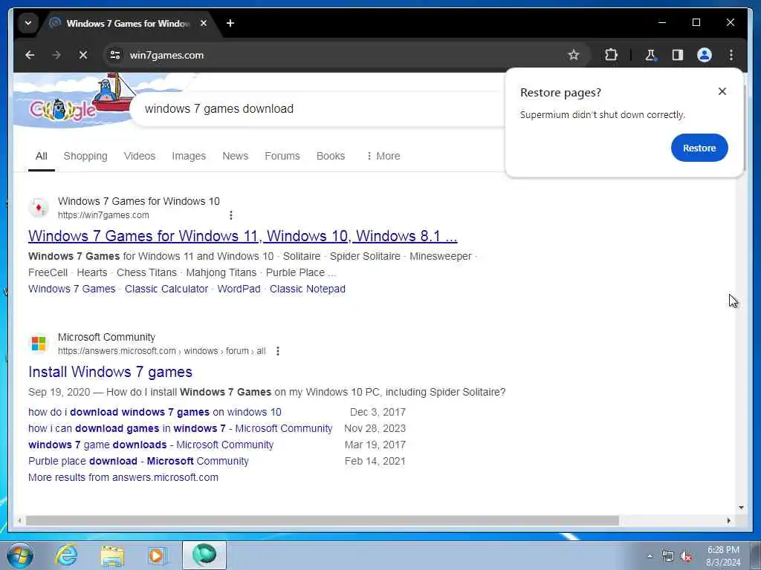Screen dimensions: 761x570
Task: Select the All search tab
Action: coord(42,156)
